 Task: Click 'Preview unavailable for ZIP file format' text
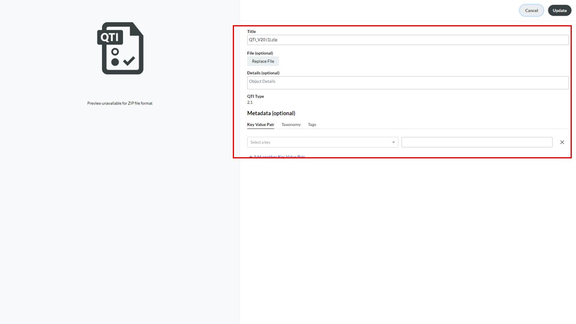pos(120,103)
